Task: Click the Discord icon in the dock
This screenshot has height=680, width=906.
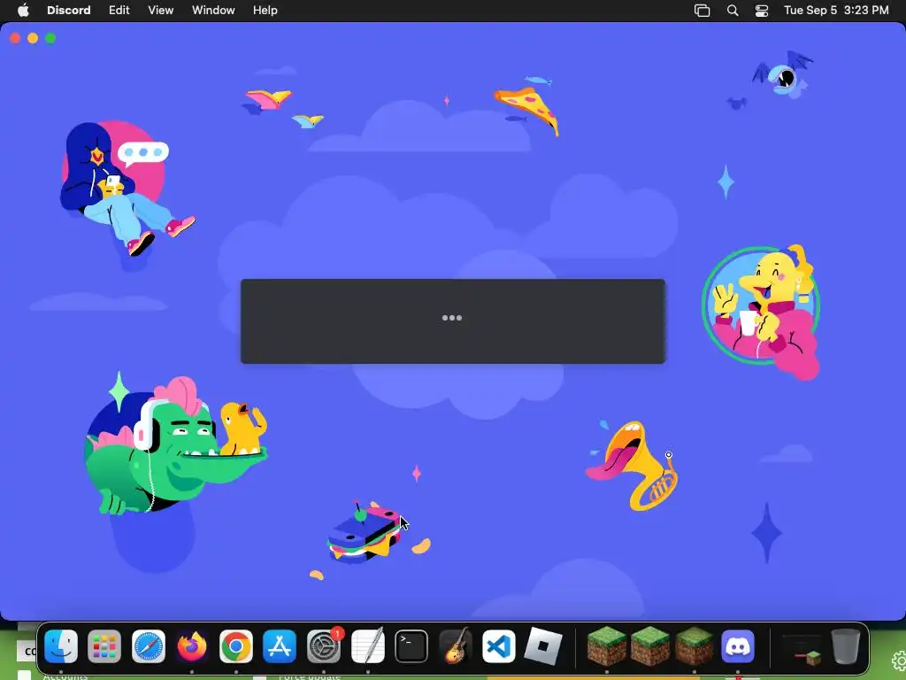Action: 738,645
